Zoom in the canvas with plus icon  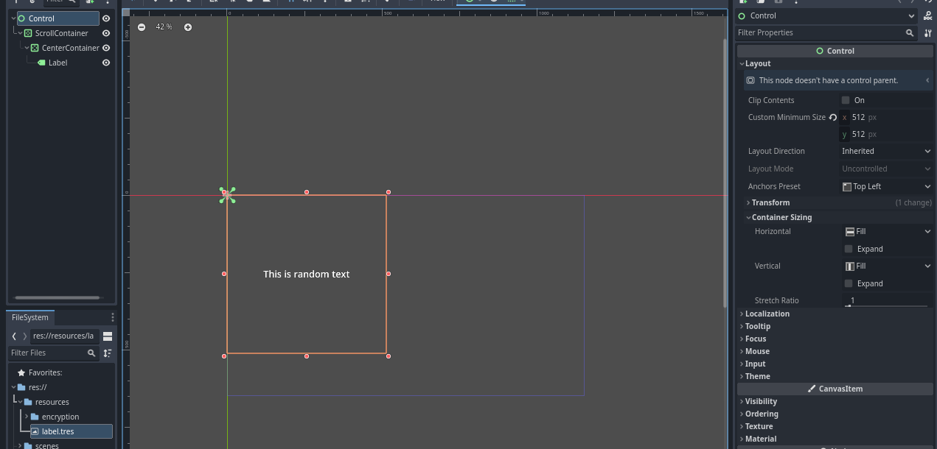pos(188,27)
